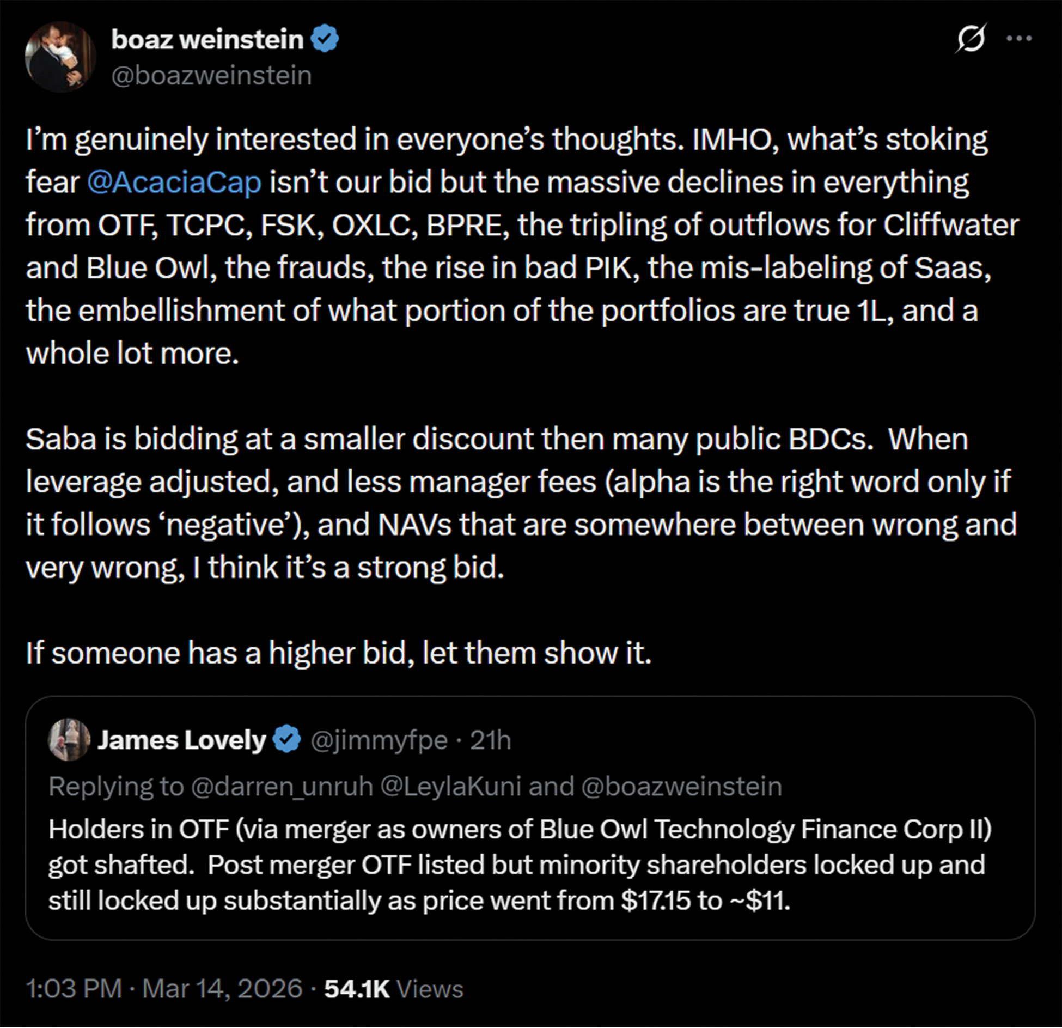Open the quoted tweet about OTF holders
The height and width of the screenshot is (1028, 1062).
(x=517, y=865)
